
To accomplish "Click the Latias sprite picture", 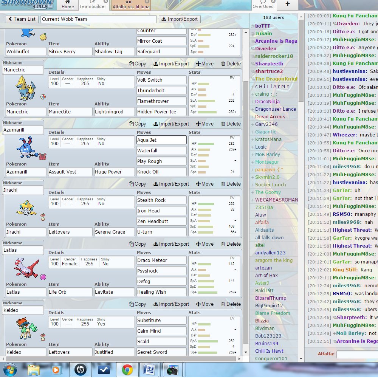I will click(25, 268).
